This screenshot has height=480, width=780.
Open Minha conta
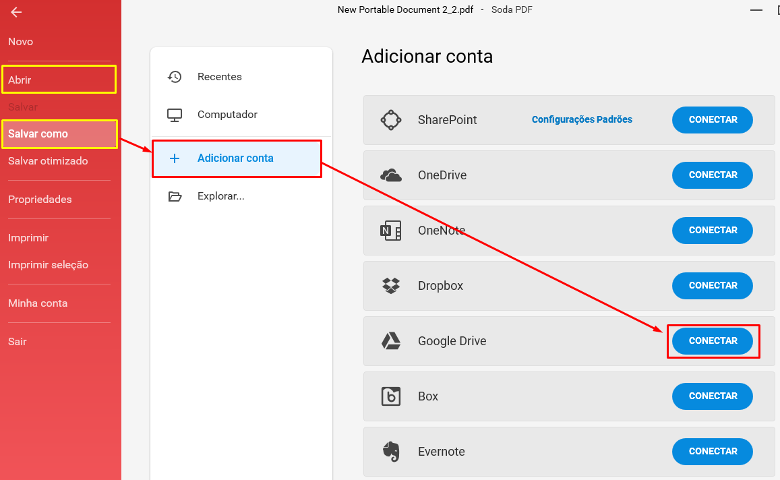(x=38, y=303)
